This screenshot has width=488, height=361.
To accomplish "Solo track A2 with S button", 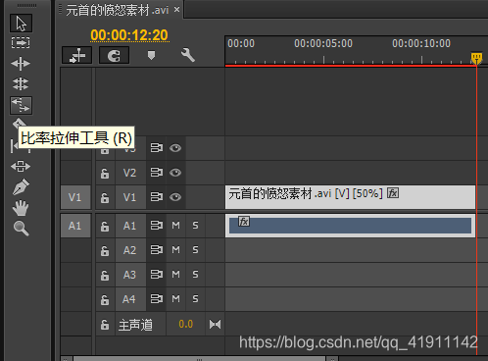I will click(195, 250).
